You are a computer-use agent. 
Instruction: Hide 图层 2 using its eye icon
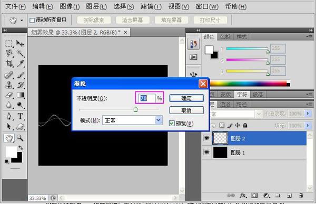pyautogui.click(x=206, y=138)
